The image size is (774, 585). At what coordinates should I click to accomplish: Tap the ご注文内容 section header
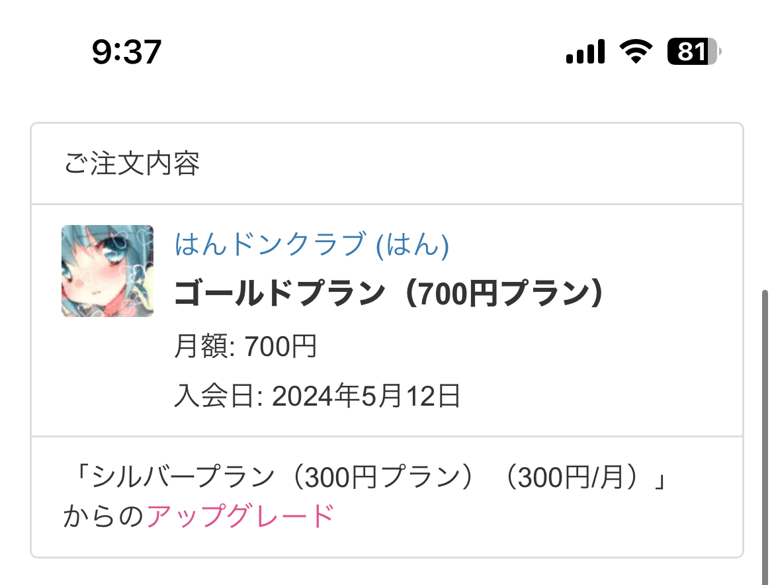132,163
